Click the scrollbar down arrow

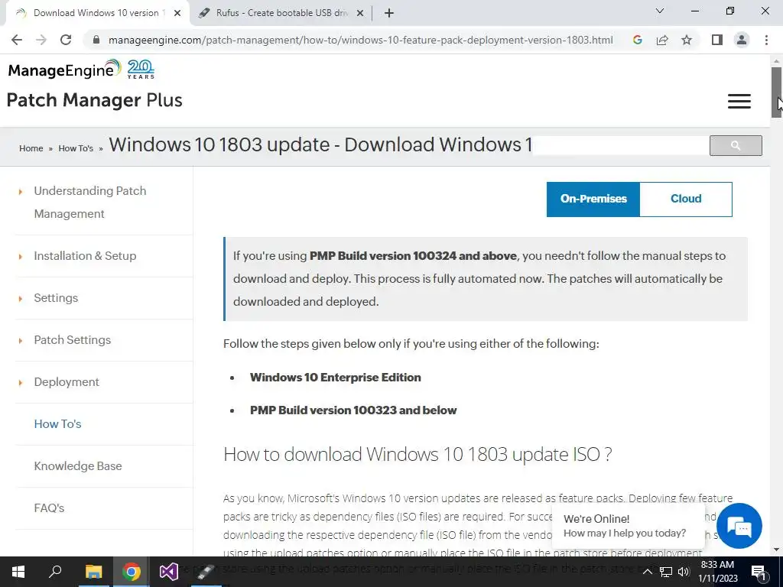click(x=776, y=550)
